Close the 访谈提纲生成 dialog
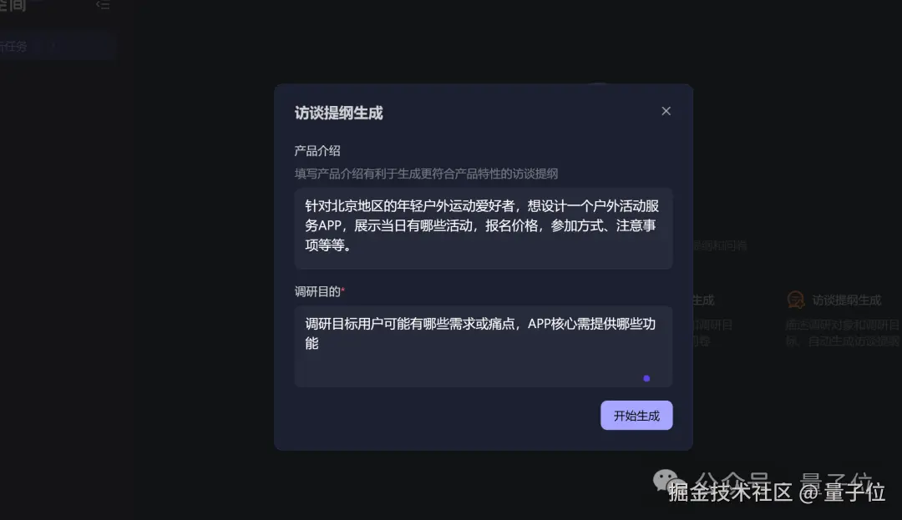 (666, 111)
